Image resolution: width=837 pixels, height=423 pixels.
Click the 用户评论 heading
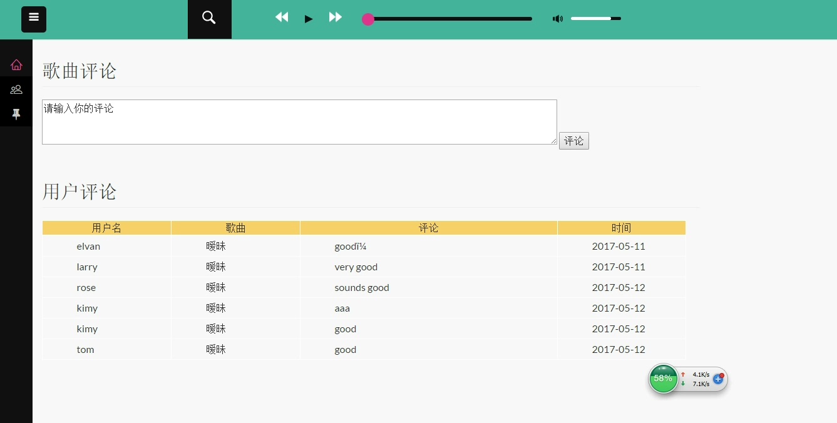click(x=80, y=191)
